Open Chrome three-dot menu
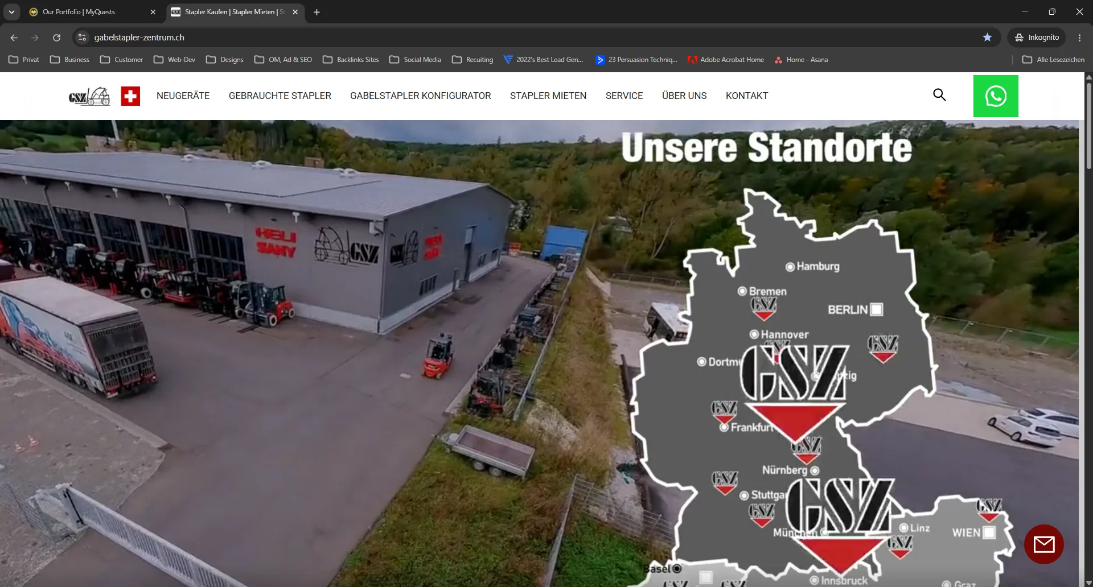Screen dimensions: 1093x587 [1079, 38]
